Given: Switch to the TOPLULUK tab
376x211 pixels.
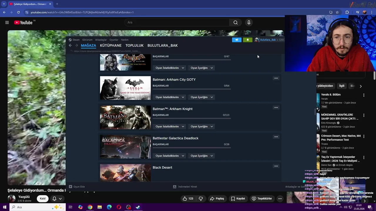Looking at the screenshot, I should 135,45.
